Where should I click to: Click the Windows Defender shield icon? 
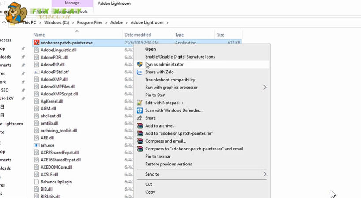[140, 110]
